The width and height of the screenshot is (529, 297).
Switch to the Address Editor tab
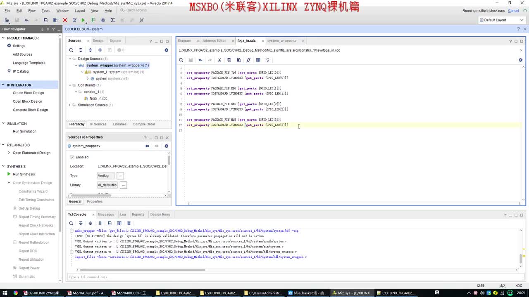(x=214, y=40)
